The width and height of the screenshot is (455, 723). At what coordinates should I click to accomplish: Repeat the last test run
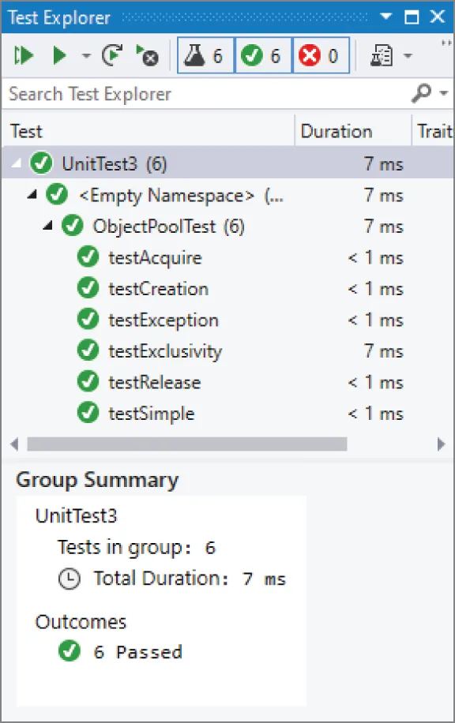click(x=111, y=55)
